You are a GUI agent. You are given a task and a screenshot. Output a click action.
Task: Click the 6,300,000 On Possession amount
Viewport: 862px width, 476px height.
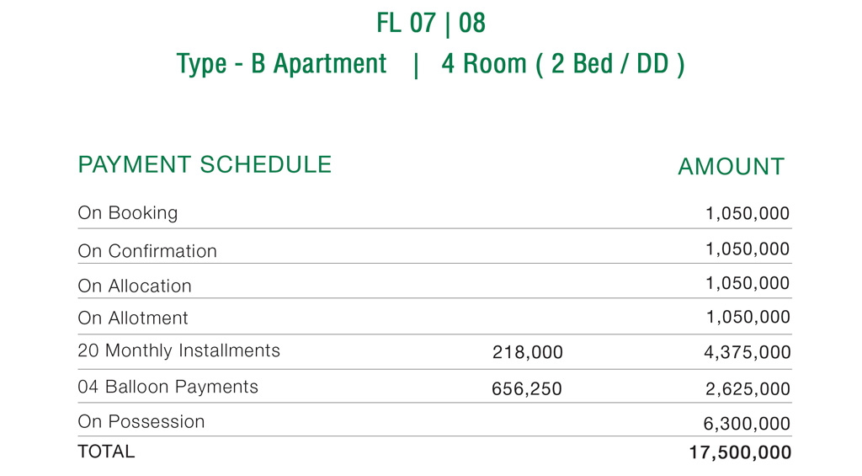748,425
